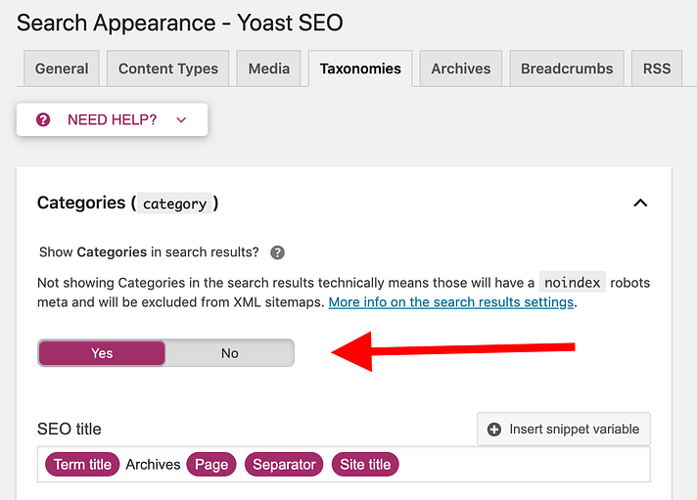Go to the Media tab
Viewport: 697px width, 500px height.
point(268,68)
